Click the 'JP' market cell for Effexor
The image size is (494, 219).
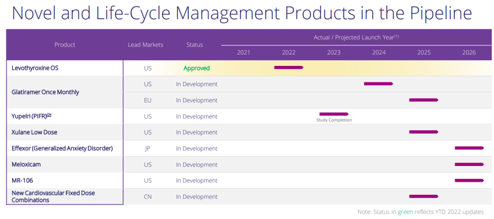pos(148,149)
